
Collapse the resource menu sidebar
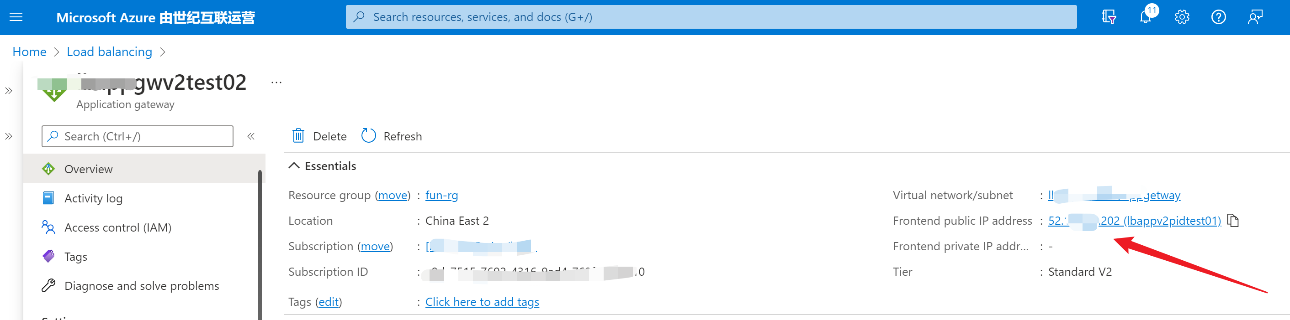coord(251,136)
